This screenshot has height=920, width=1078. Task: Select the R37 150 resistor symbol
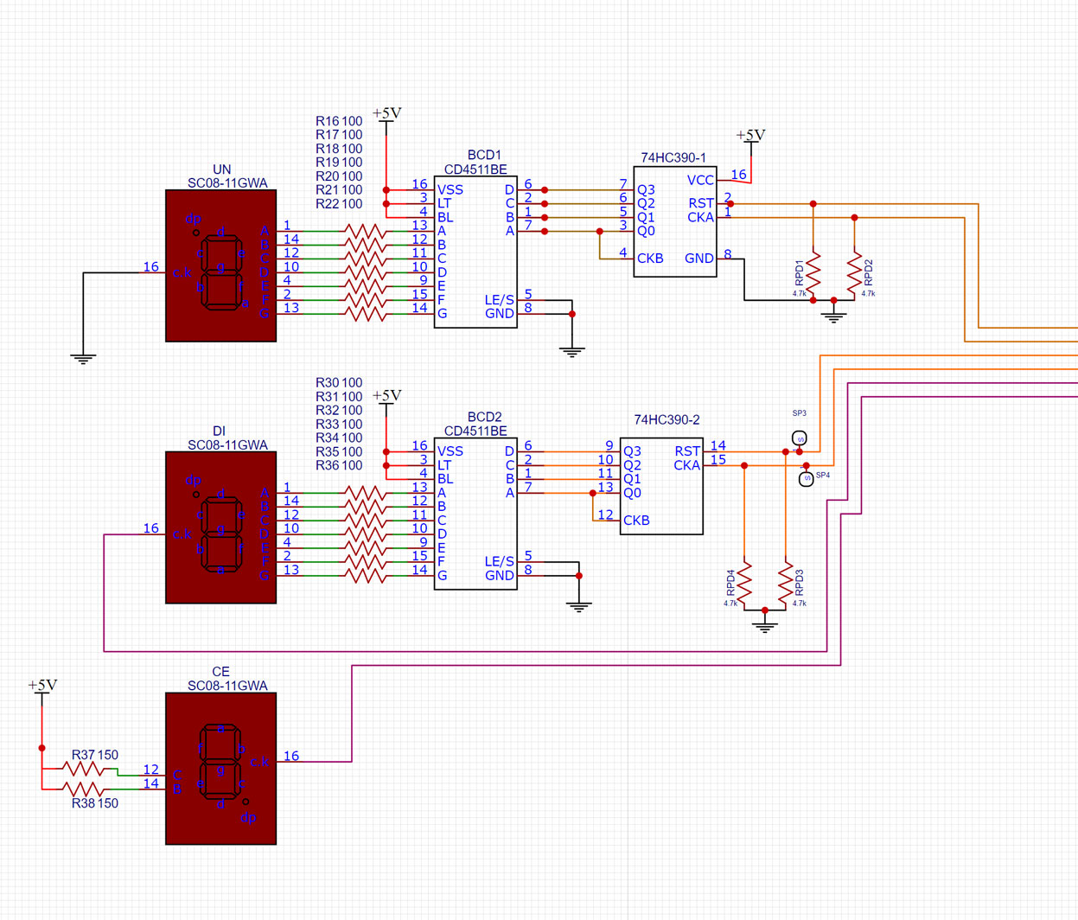pos(85,768)
